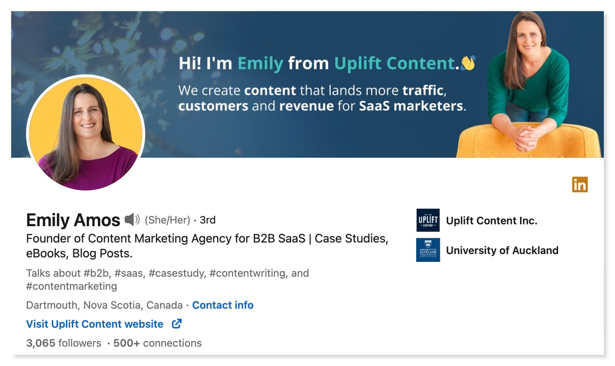Click the Dartmouth, Nova Scotia, Canada location
Screen dimensions: 615x366
tap(104, 305)
